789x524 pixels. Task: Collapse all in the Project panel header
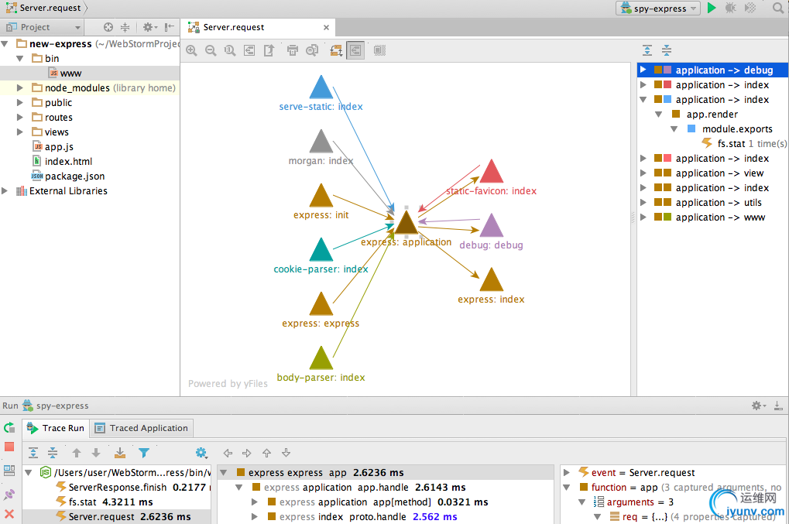pyautogui.click(x=125, y=27)
